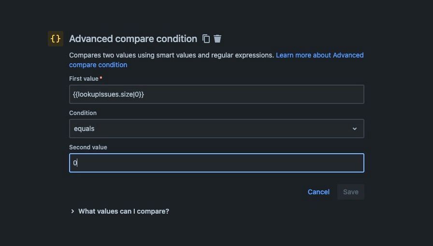Click the Compares two values description text
Viewport: 433px width, 246px height.
[x=172, y=55]
